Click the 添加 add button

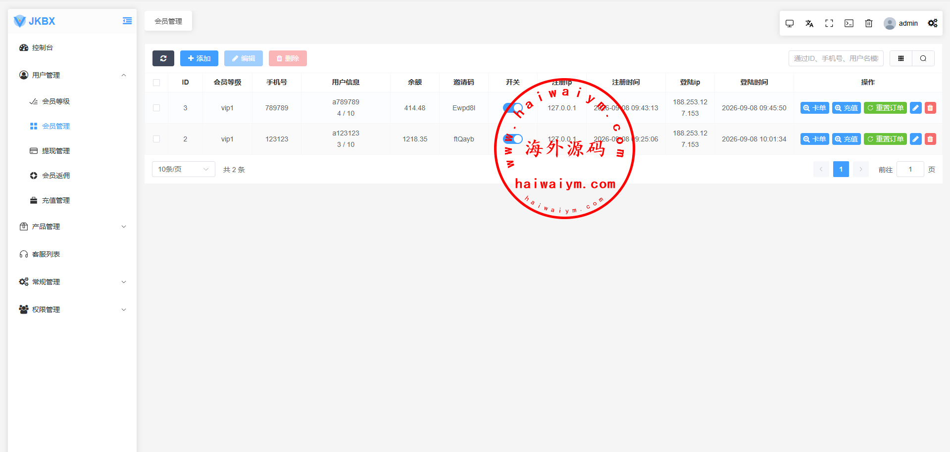coord(199,58)
